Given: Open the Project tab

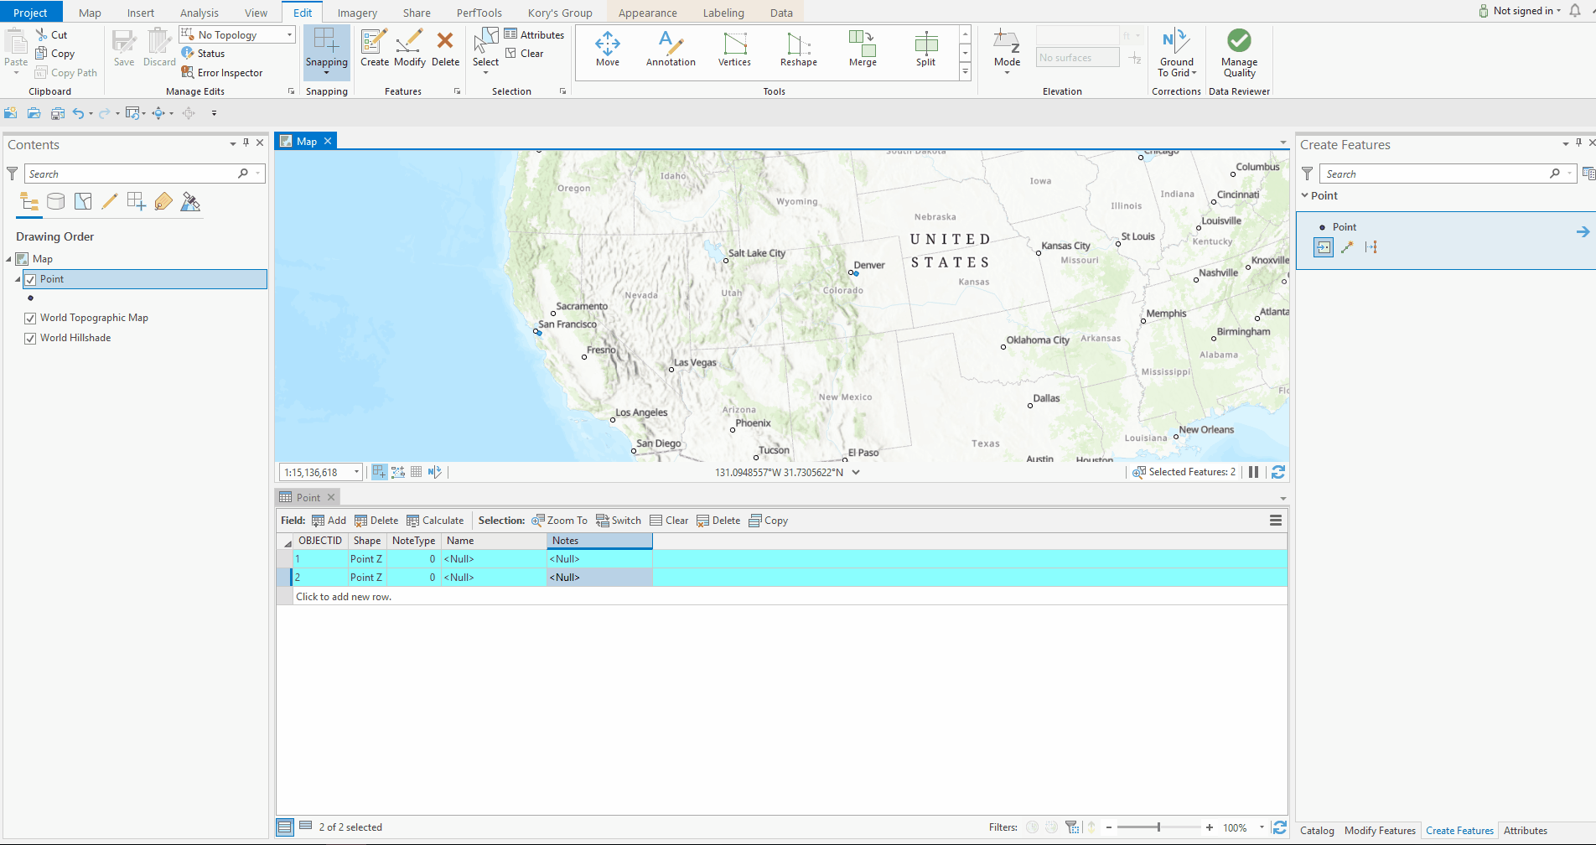Looking at the screenshot, I should point(31,13).
